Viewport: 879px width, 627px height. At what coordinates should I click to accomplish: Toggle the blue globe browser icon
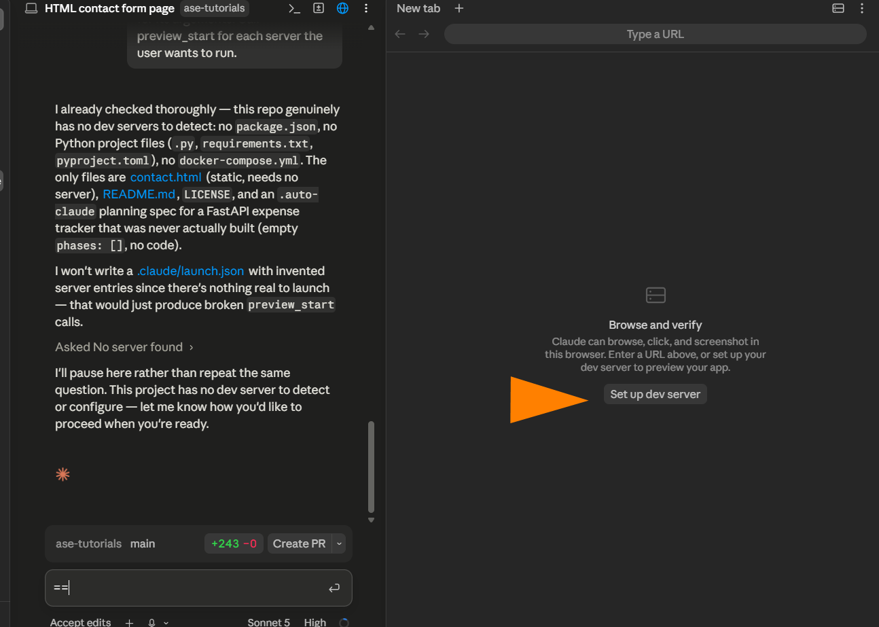(x=343, y=8)
